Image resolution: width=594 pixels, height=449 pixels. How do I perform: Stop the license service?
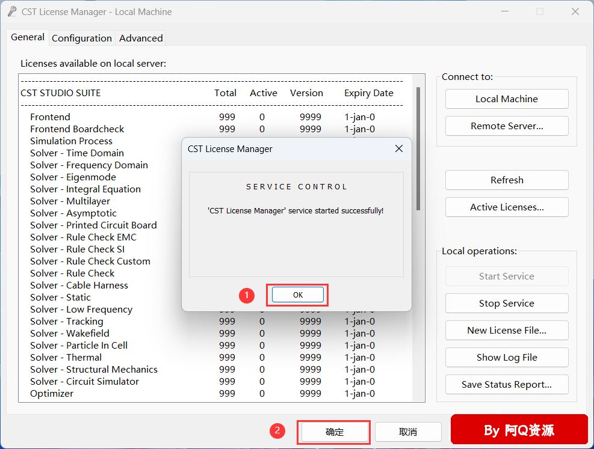point(507,304)
